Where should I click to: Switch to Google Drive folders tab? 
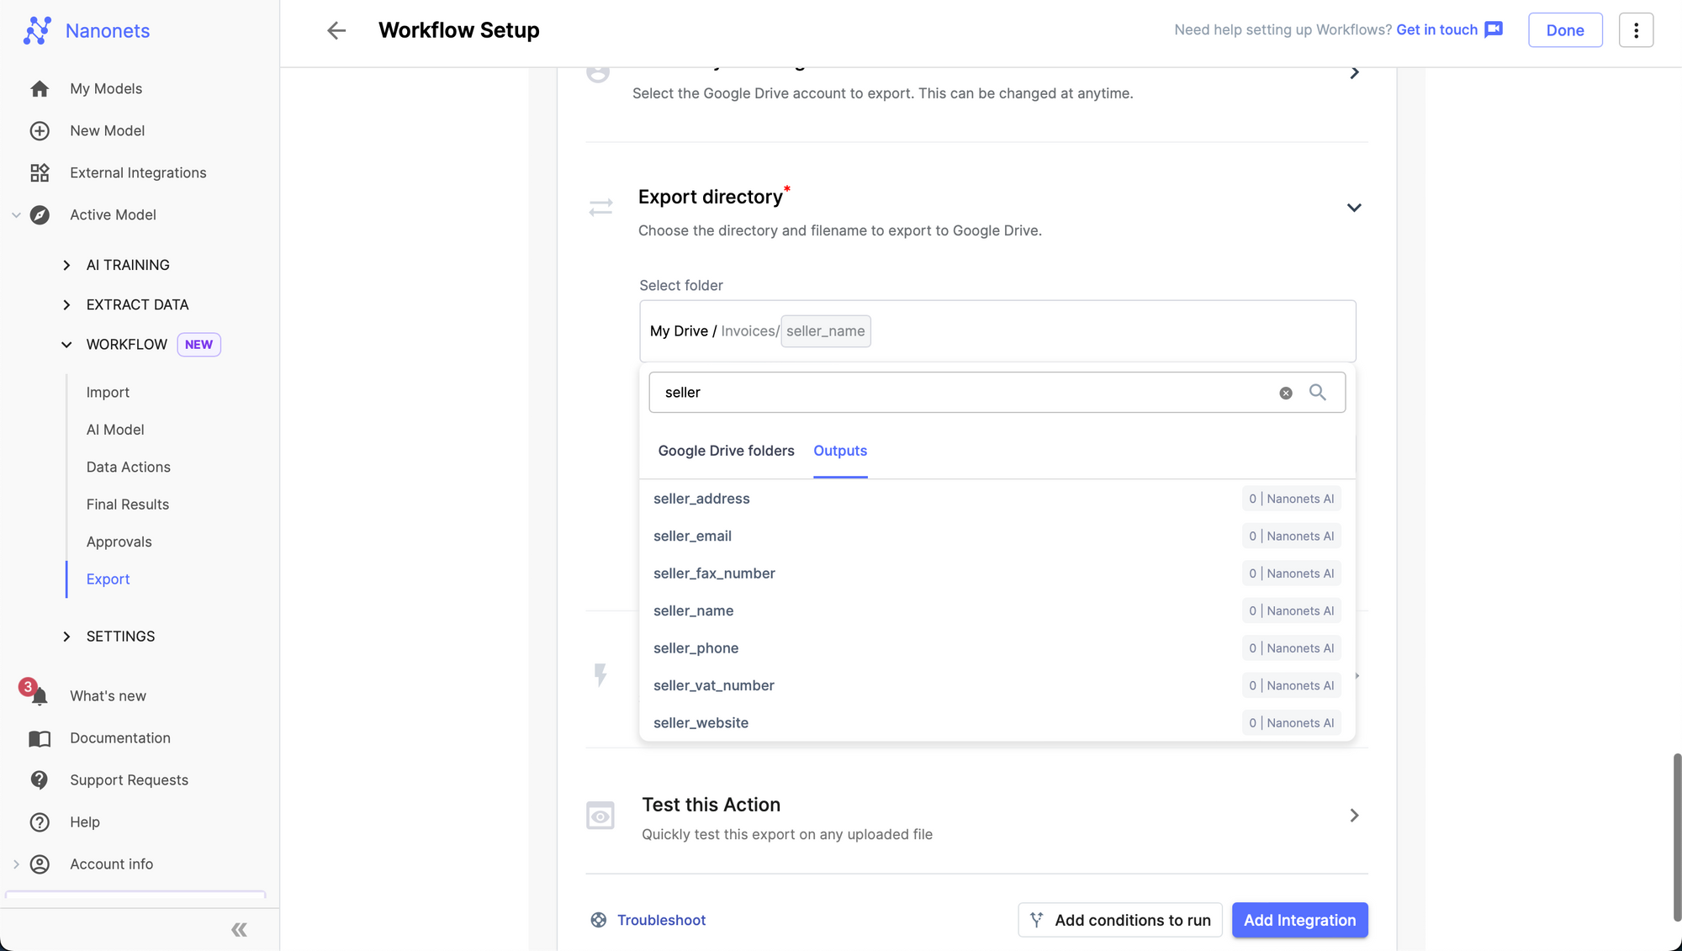[x=725, y=451]
